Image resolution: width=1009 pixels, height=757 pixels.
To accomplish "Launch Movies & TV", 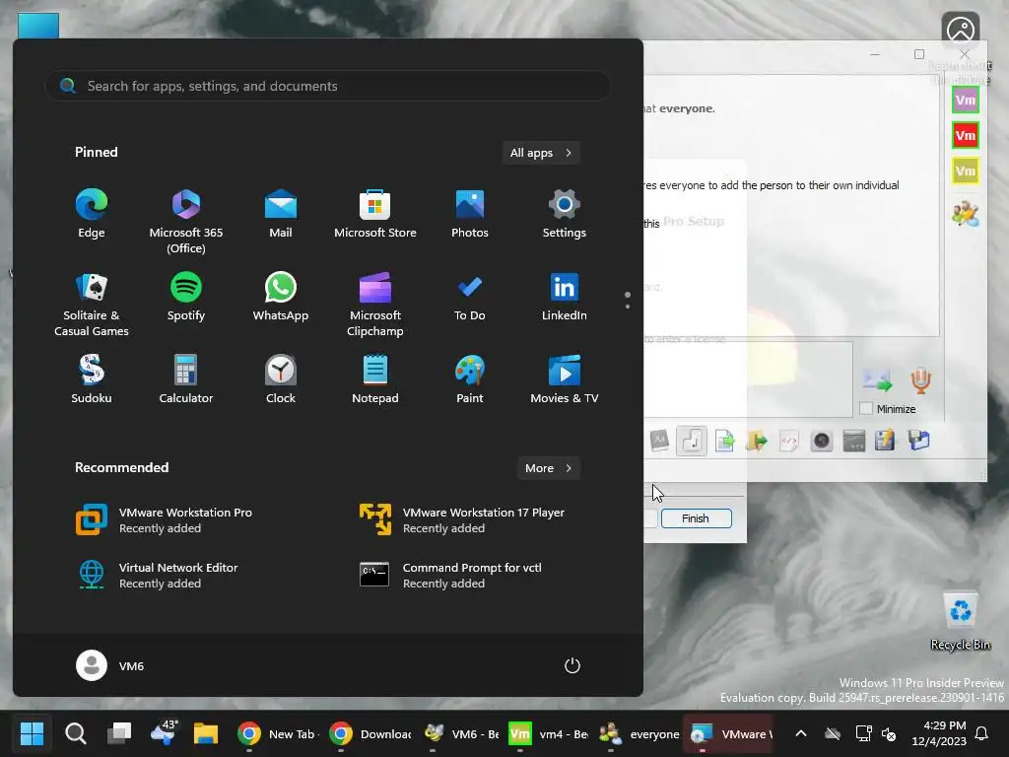I will (x=565, y=379).
